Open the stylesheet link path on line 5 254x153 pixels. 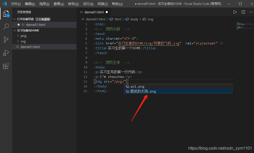149,43
